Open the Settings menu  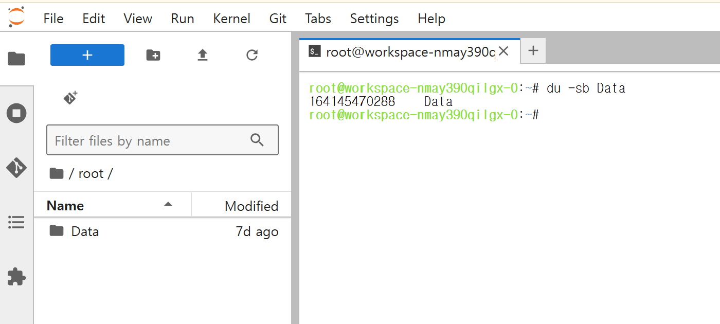tap(374, 19)
